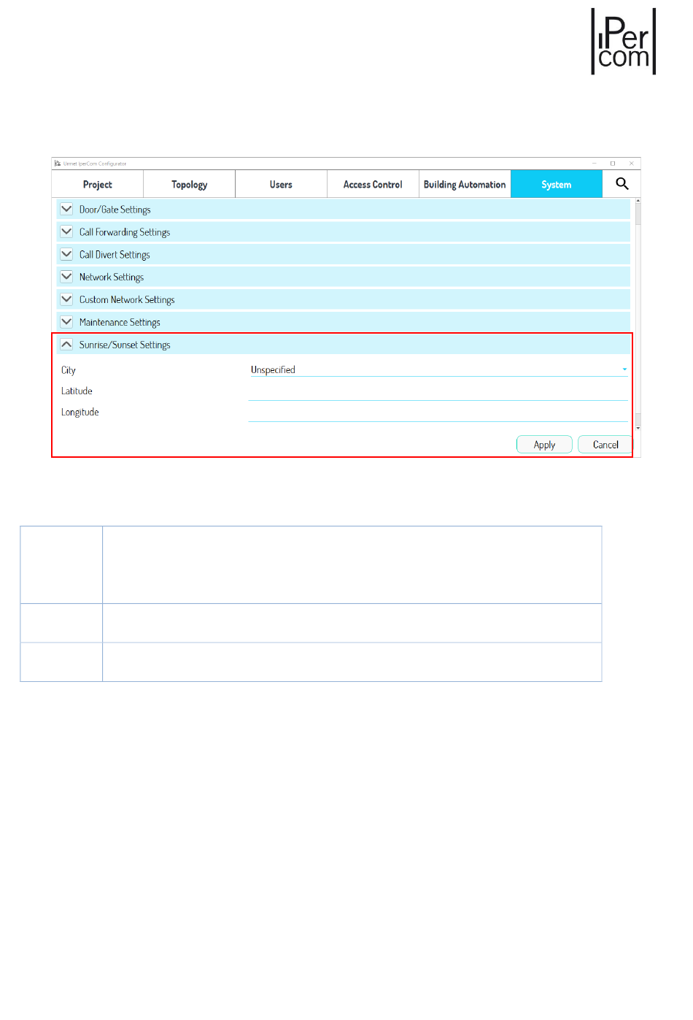Switch to the Project tab

pos(98,185)
